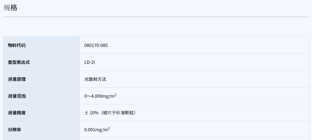The height and width of the screenshot is (140, 312).
Task: Click the superscript 3 in 测量范围 value
Action: (x=115, y=95)
